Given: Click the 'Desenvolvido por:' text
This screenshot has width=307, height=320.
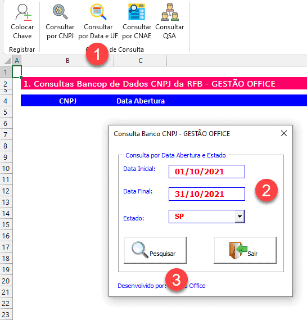Looking at the screenshot, I should 142,286.
